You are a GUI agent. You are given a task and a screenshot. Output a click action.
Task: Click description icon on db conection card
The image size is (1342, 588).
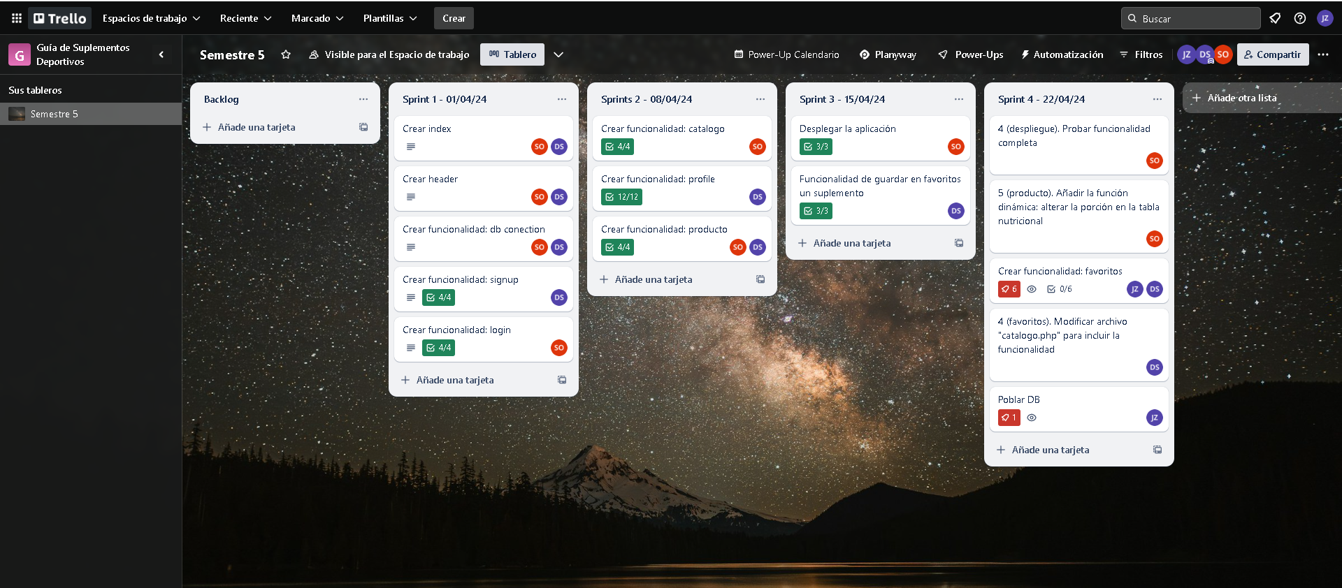click(x=411, y=247)
